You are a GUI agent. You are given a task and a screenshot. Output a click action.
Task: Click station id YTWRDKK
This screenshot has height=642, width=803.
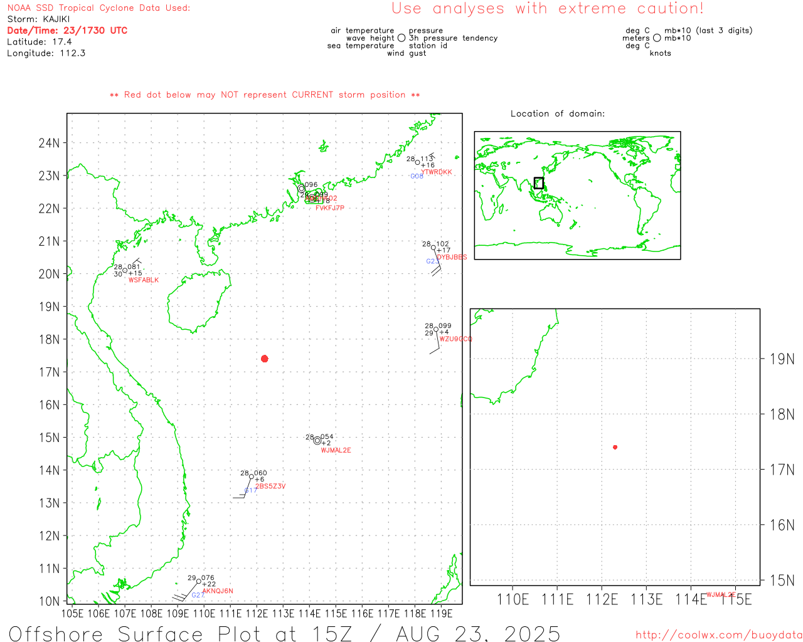point(437,172)
